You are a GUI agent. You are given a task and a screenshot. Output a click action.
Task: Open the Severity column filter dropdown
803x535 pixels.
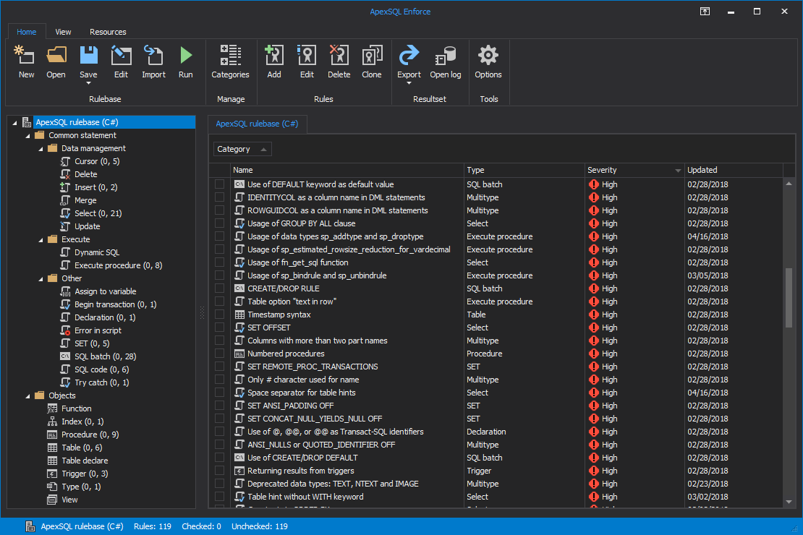pos(678,171)
